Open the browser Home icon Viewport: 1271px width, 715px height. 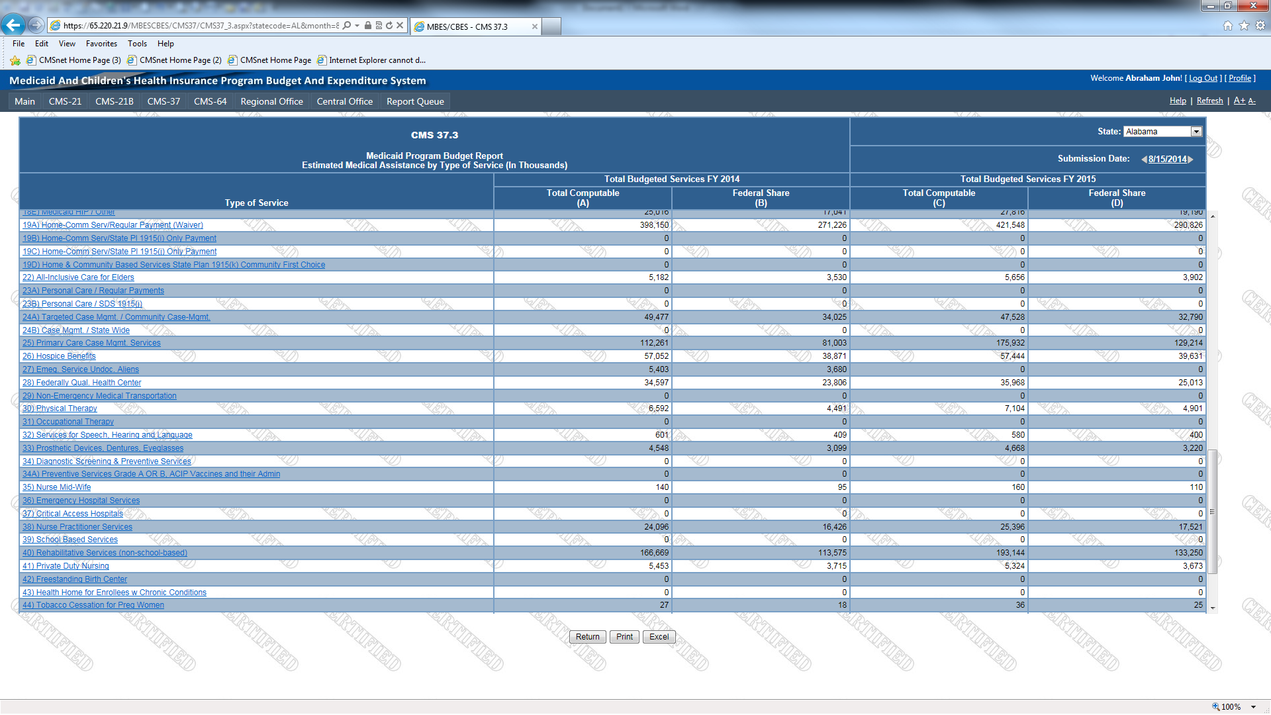1227,26
